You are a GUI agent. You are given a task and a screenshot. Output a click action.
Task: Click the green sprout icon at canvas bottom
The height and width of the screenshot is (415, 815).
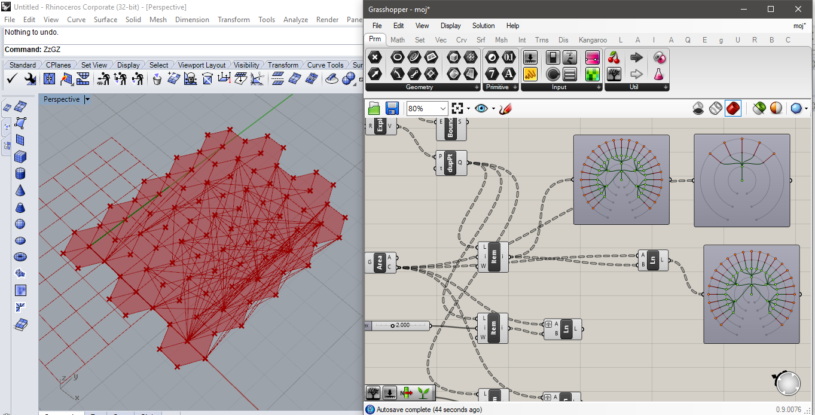424,393
